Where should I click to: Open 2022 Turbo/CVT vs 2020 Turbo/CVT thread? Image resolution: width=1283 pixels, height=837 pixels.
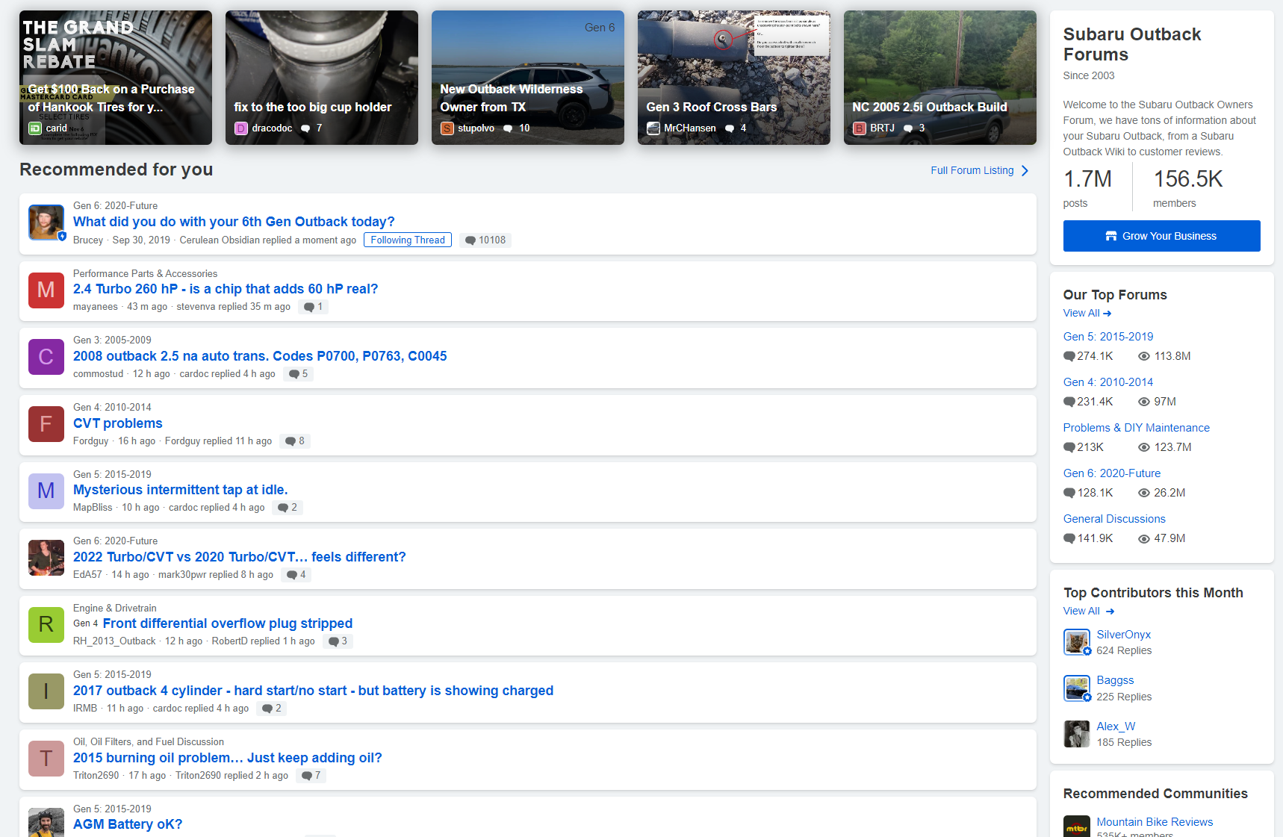click(239, 557)
